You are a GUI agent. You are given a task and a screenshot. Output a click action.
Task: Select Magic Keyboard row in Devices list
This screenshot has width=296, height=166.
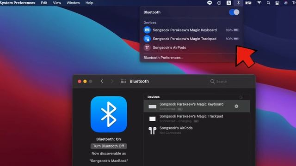click(197, 107)
